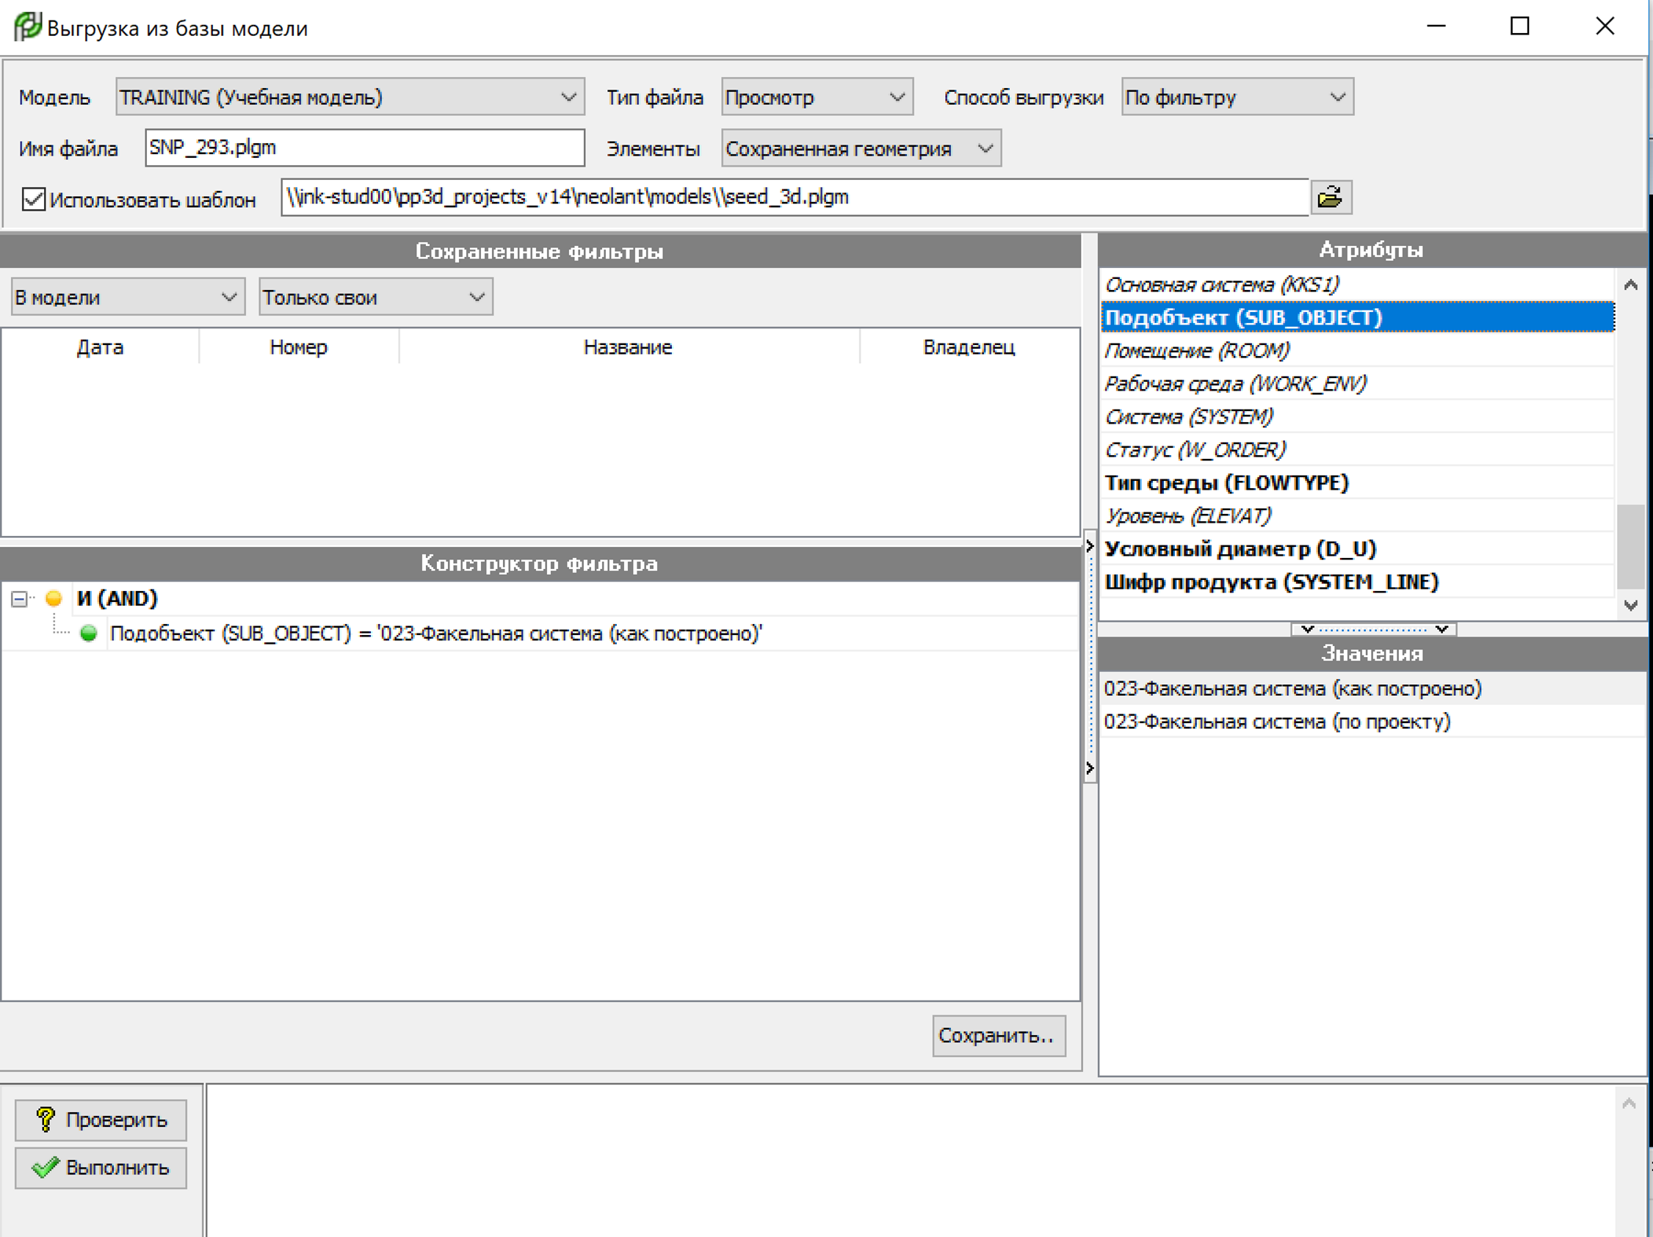Image resolution: width=1653 pixels, height=1237 pixels.
Task: Select attribute Помещение (ROOM)
Action: click(1357, 350)
